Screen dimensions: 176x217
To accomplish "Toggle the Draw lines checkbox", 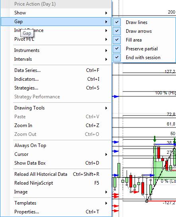I will click(117, 22).
